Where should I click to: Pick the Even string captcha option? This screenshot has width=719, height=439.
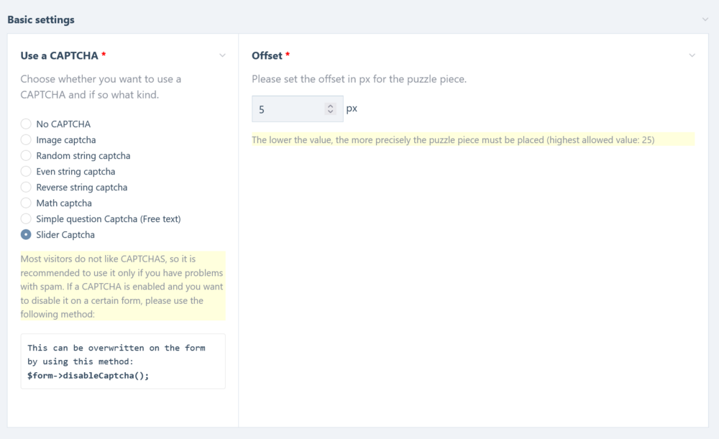(26, 172)
